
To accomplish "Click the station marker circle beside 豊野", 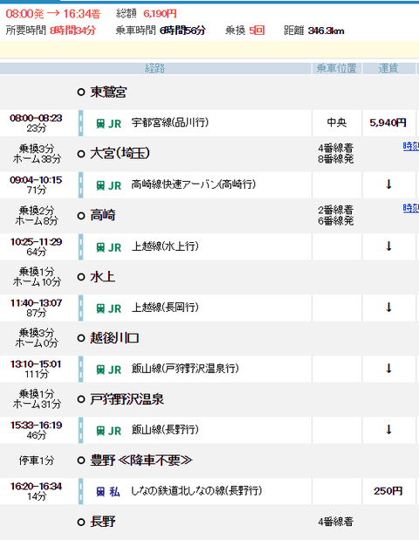I will click(81, 460).
